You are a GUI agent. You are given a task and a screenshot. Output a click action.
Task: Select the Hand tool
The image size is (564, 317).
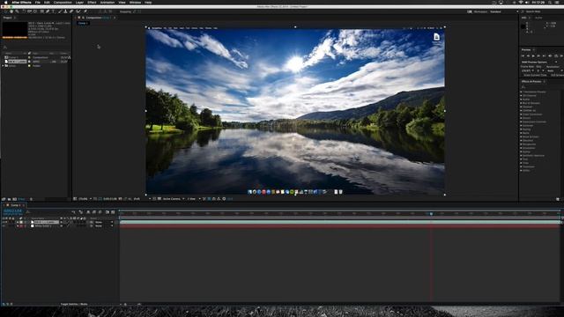tap(11, 11)
